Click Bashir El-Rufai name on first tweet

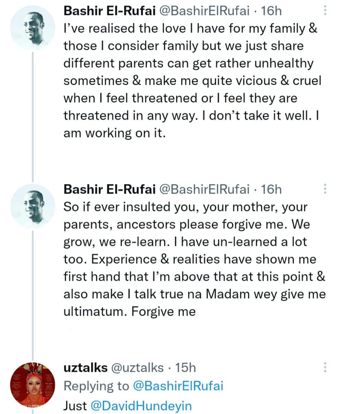[x=109, y=11]
